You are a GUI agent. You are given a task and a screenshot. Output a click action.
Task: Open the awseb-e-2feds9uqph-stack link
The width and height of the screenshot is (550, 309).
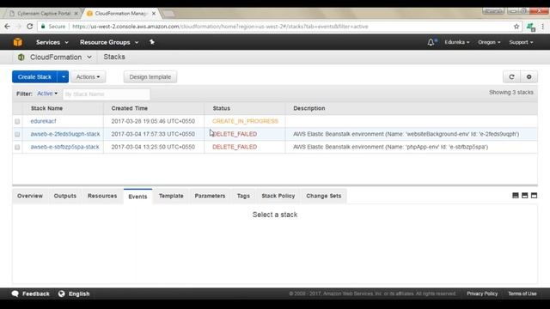65,134
